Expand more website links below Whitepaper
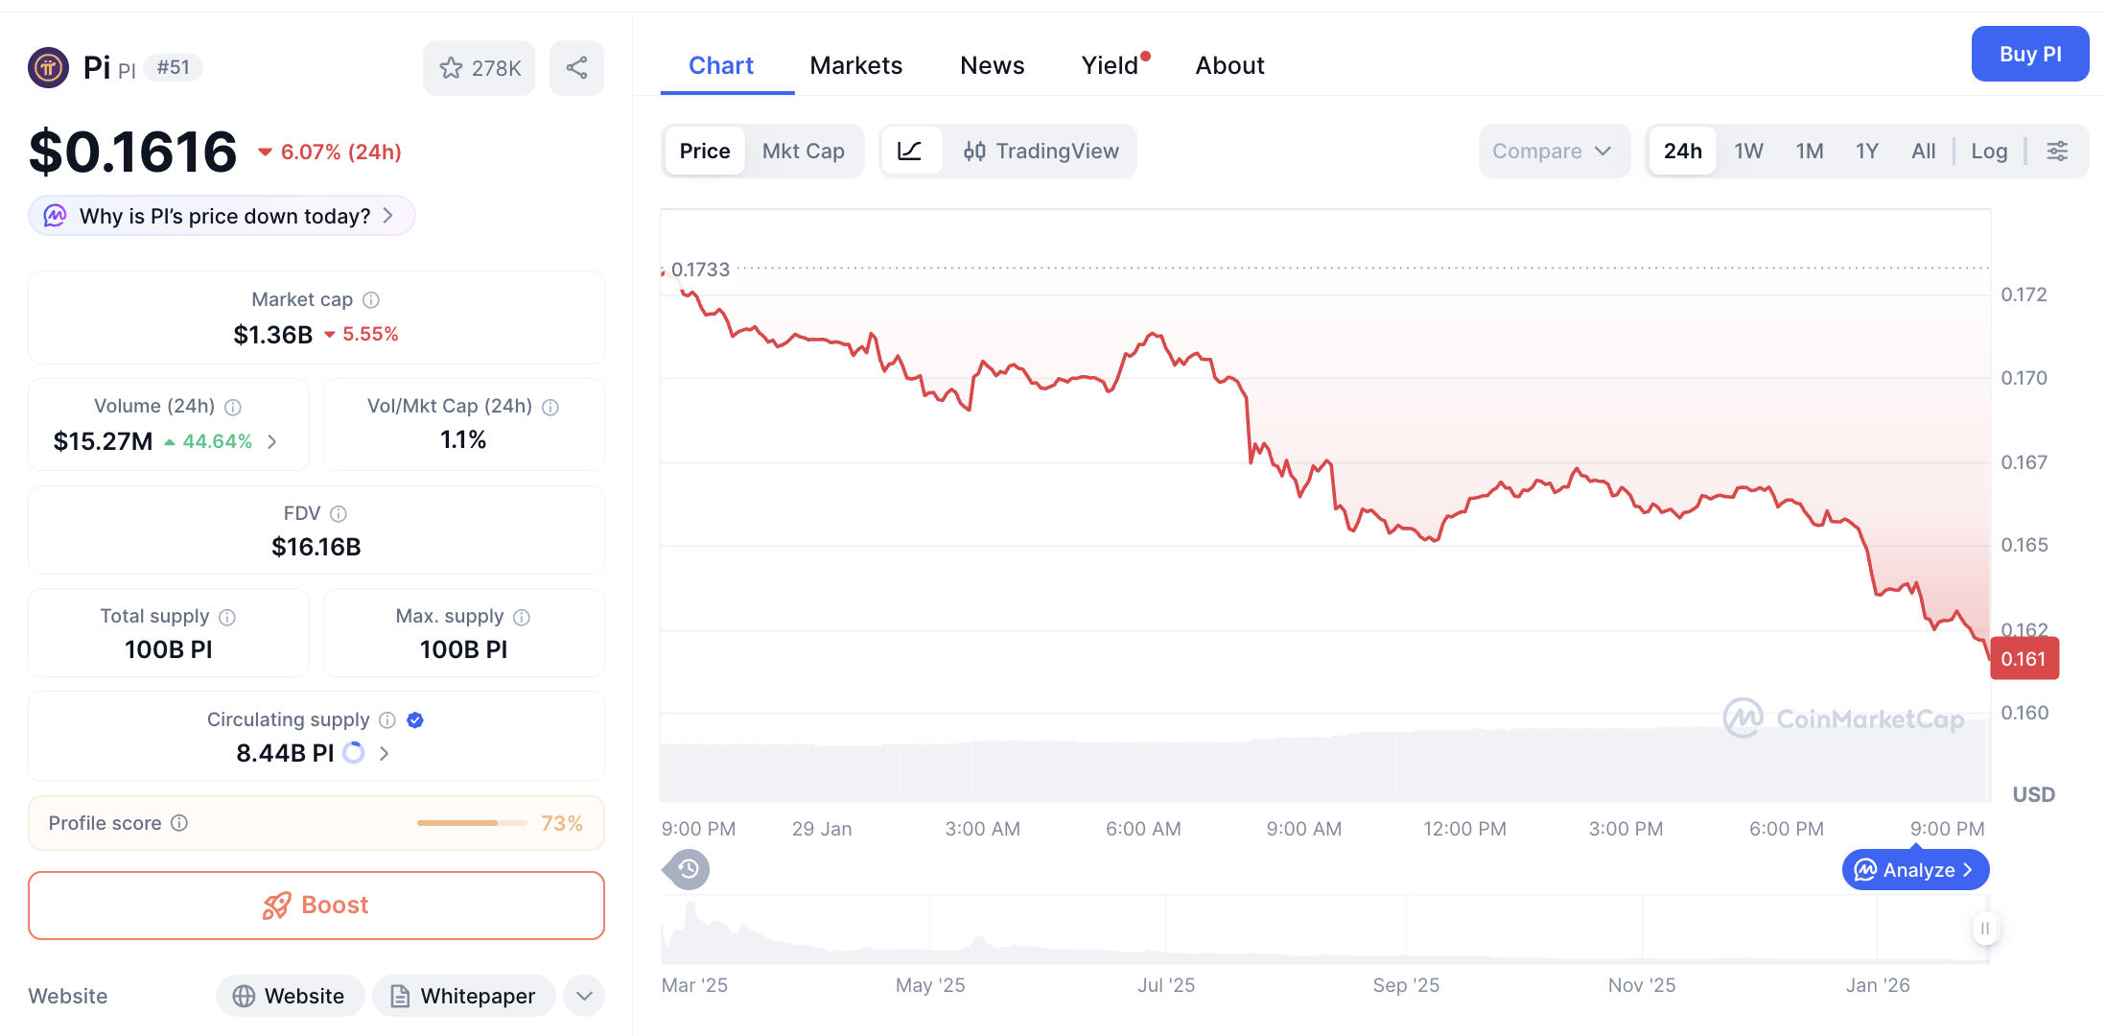Image resolution: width=2106 pixels, height=1036 pixels. point(584,996)
